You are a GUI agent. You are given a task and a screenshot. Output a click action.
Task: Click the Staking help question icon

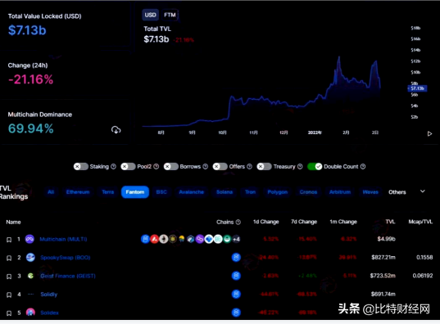(x=113, y=166)
